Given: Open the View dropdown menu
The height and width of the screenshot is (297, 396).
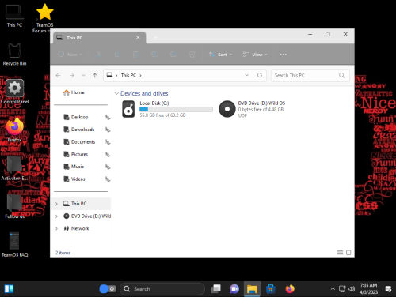Looking at the screenshot, I should coord(255,55).
